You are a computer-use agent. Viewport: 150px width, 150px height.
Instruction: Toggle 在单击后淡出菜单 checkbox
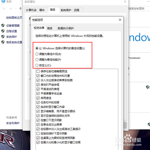38,124
